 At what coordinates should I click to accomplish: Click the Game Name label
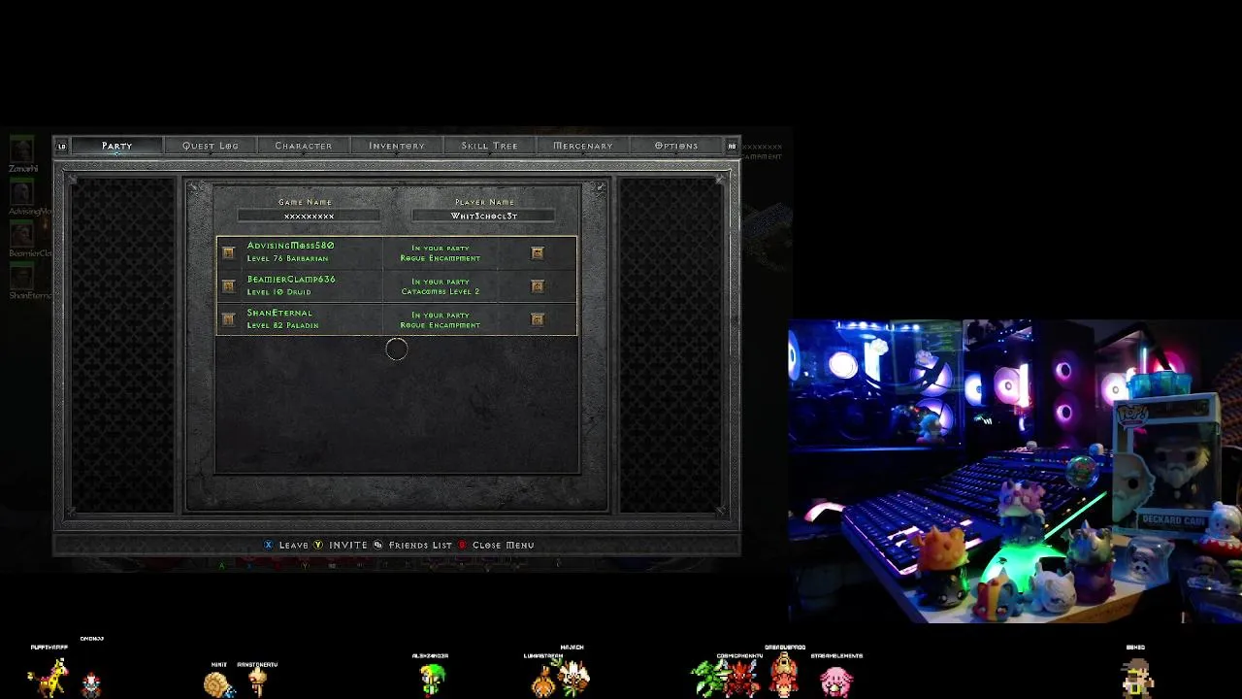point(306,202)
